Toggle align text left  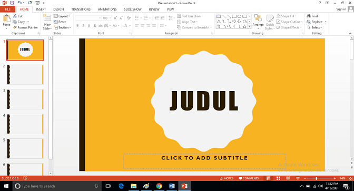(137, 26)
